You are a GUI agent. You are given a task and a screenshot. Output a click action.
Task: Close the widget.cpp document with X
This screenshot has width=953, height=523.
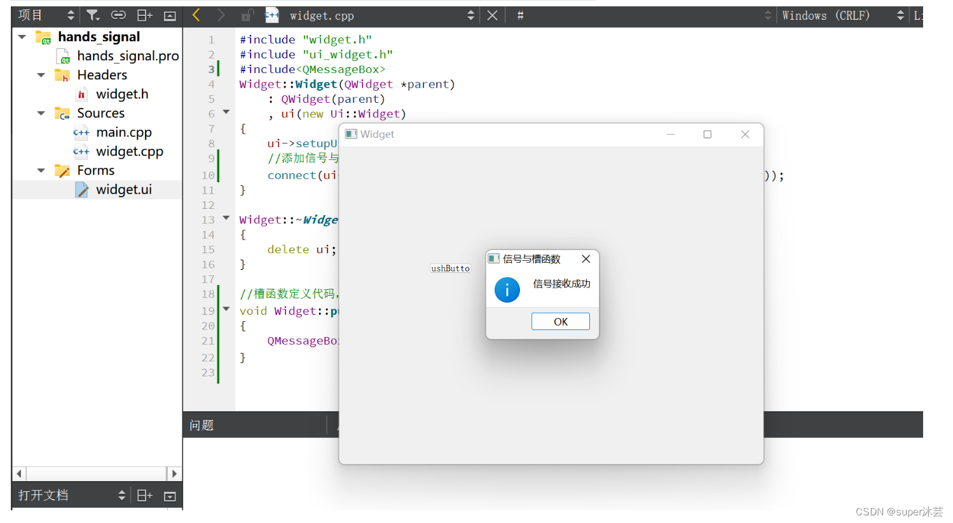[x=492, y=15]
